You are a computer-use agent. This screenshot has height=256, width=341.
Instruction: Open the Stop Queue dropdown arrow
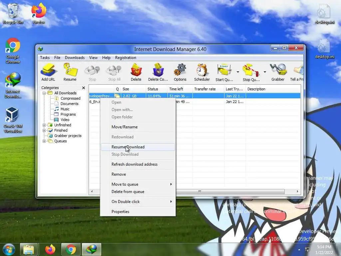(265, 72)
